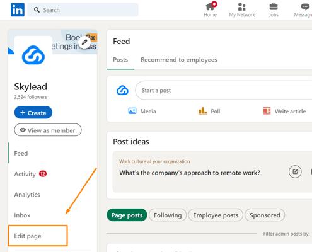Select the Following filter pill

tap(168, 215)
